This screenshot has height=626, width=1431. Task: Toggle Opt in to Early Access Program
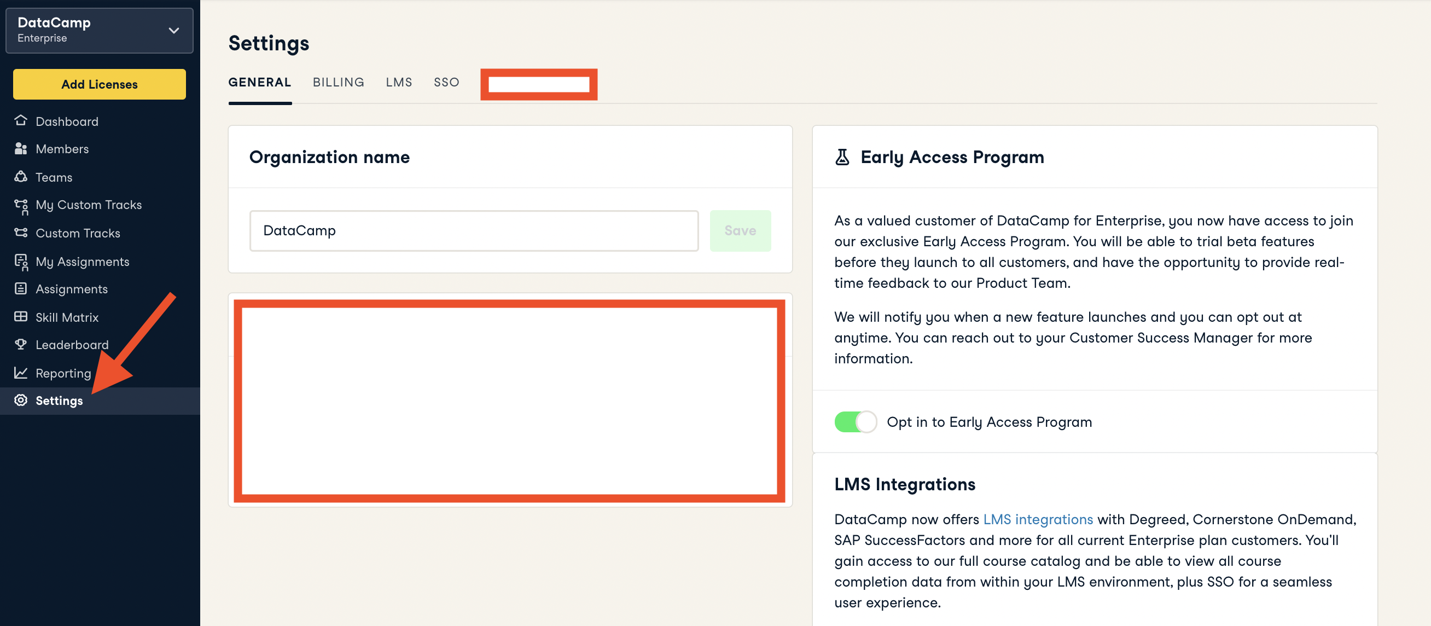click(855, 421)
